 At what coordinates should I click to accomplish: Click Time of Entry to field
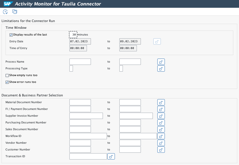point(128,48)
